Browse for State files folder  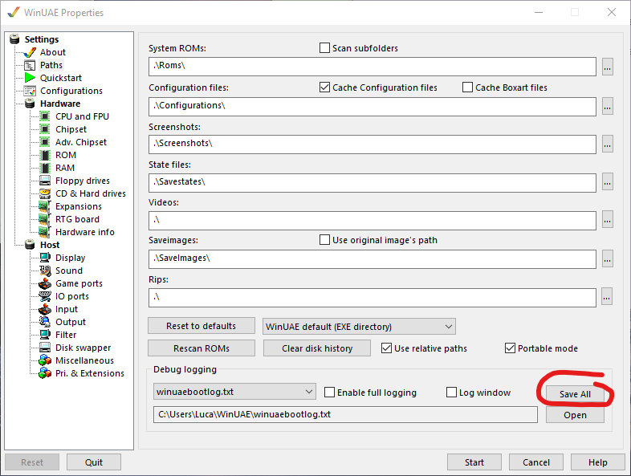coord(607,182)
